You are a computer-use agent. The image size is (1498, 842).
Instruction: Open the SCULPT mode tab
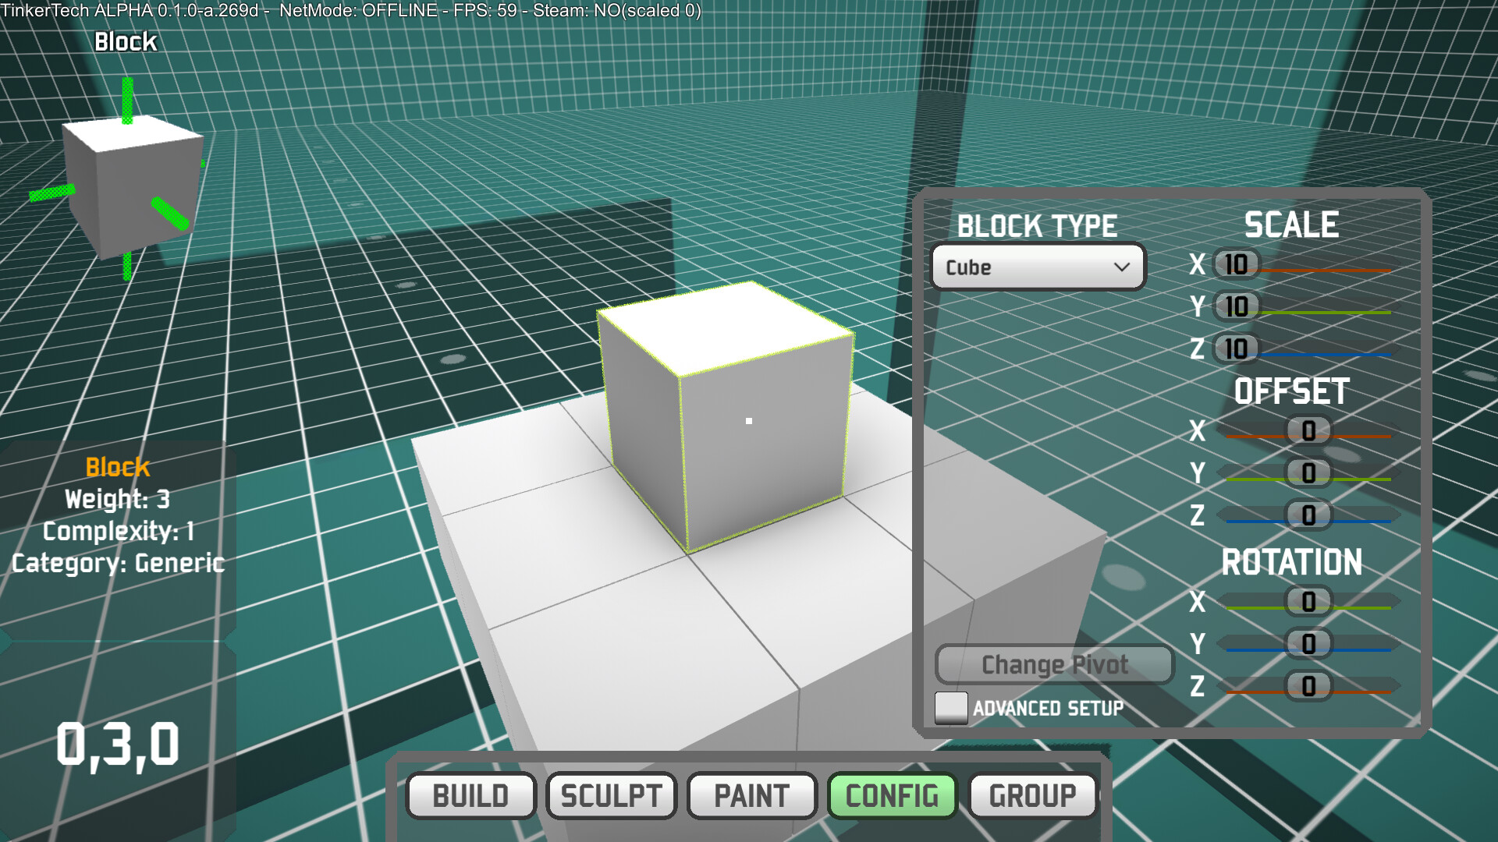pyautogui.click(x=611, y=796)
